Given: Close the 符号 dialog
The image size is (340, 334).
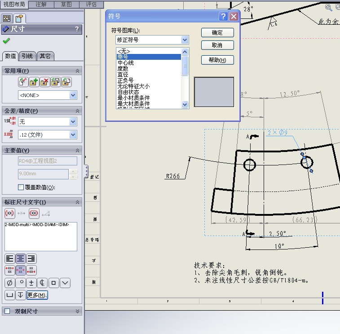Looking at the screenshot, I should (234, 16).
